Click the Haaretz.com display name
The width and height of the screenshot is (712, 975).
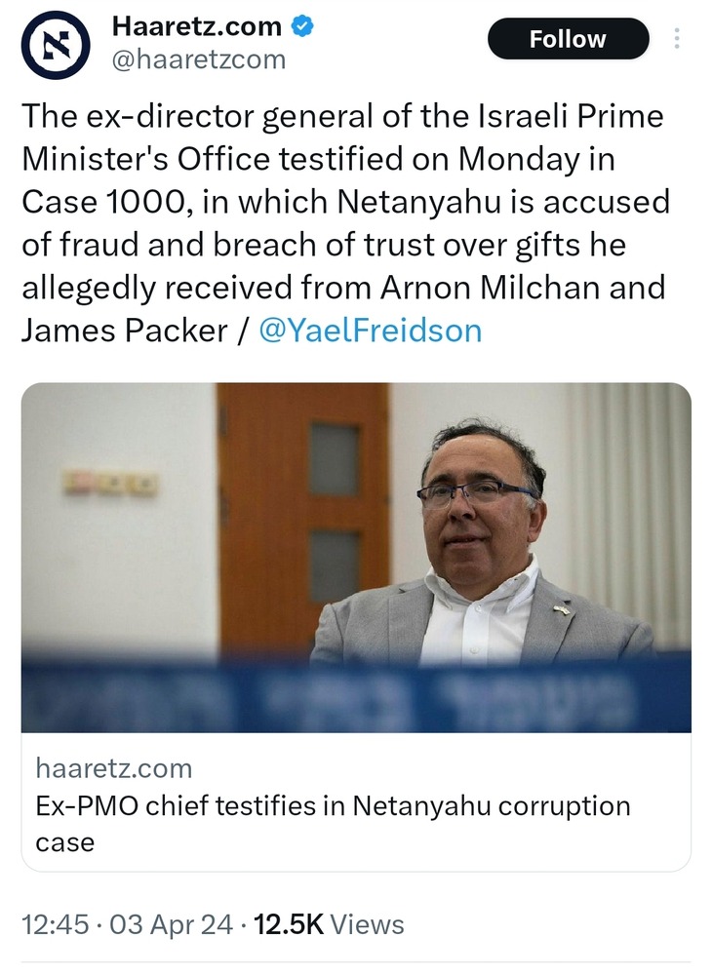pos(197,26)
